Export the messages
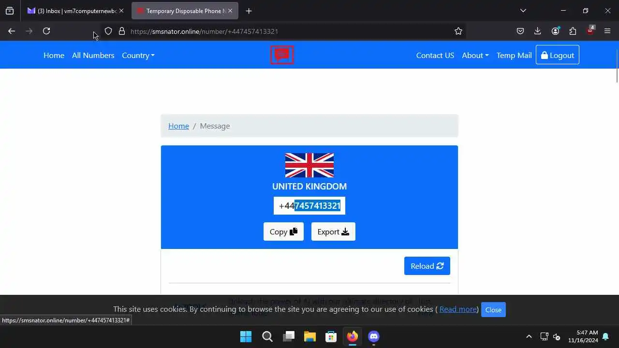 (x=333, y=232)
